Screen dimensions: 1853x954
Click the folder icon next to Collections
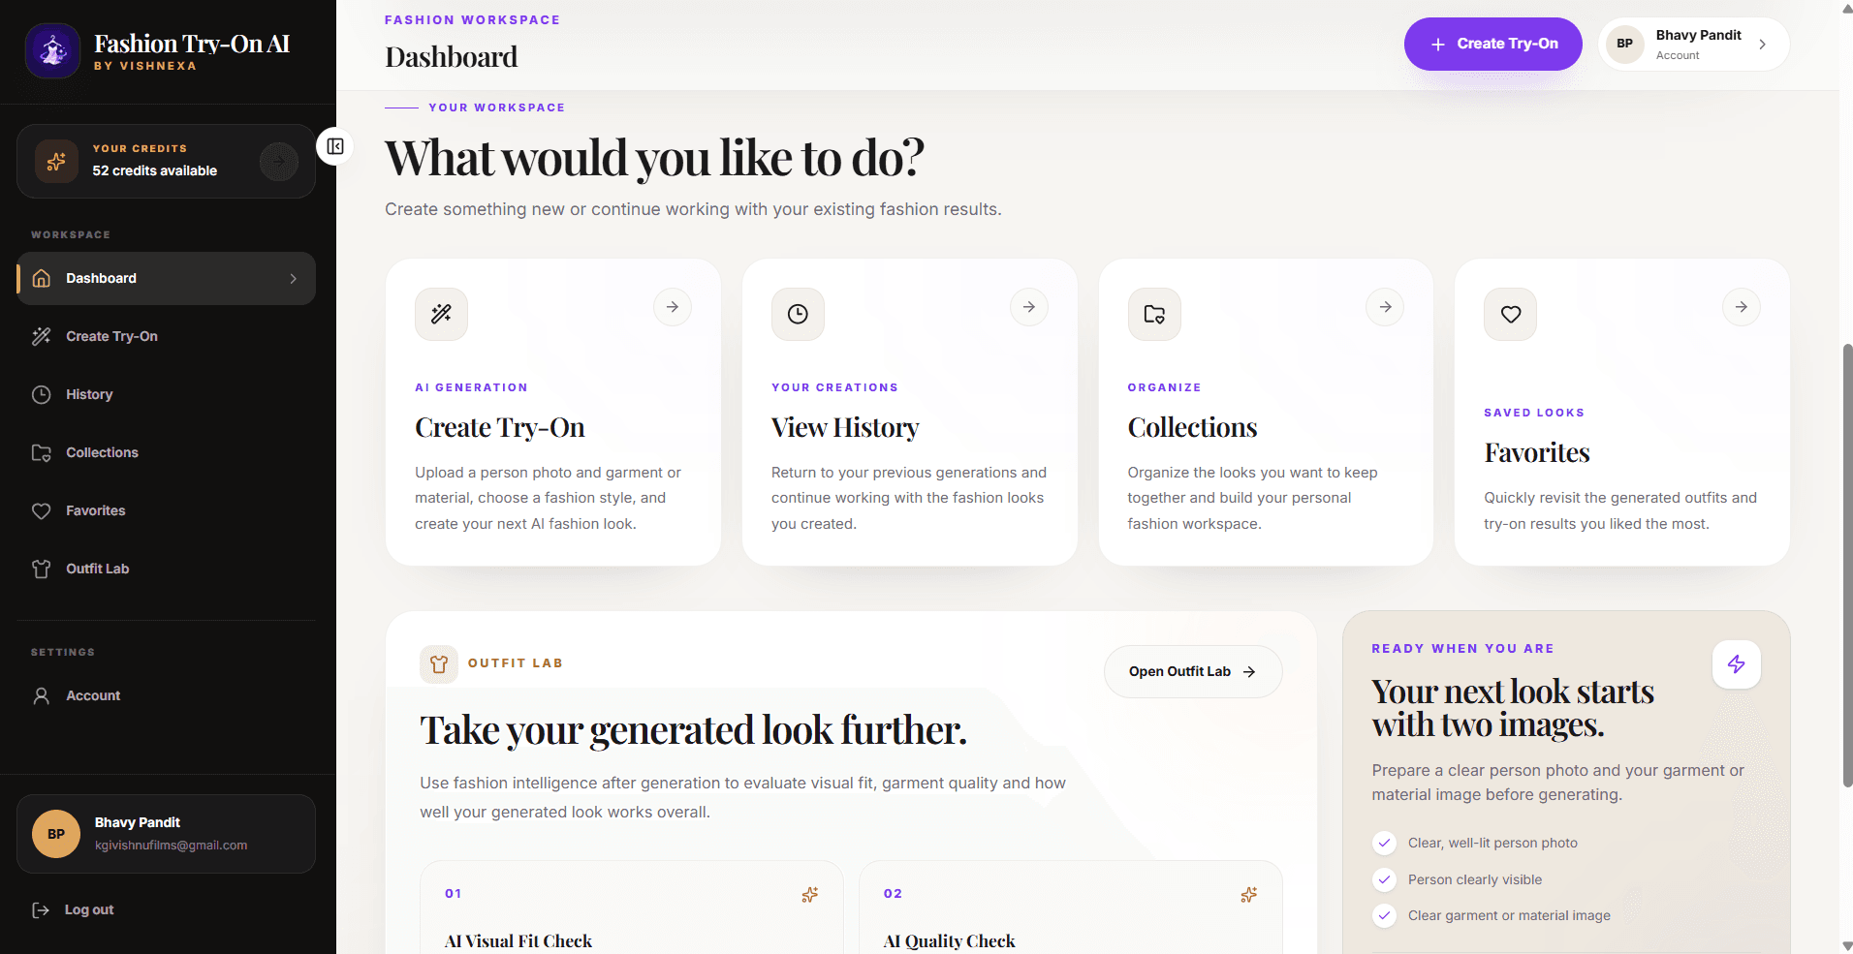click(x=42, y=452)
